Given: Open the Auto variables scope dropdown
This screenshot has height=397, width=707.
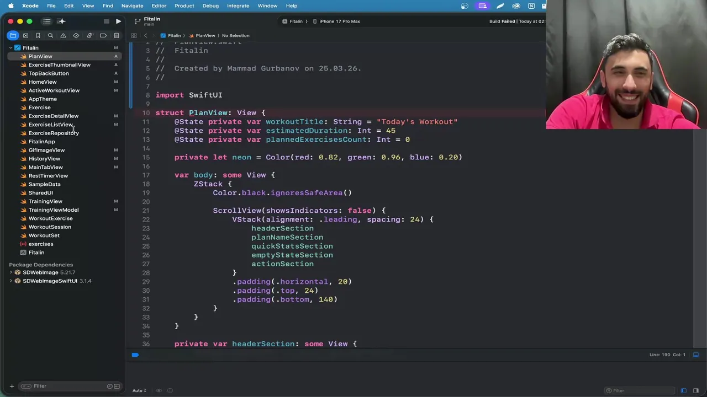Looking at the screenshot, I should 139,390.
